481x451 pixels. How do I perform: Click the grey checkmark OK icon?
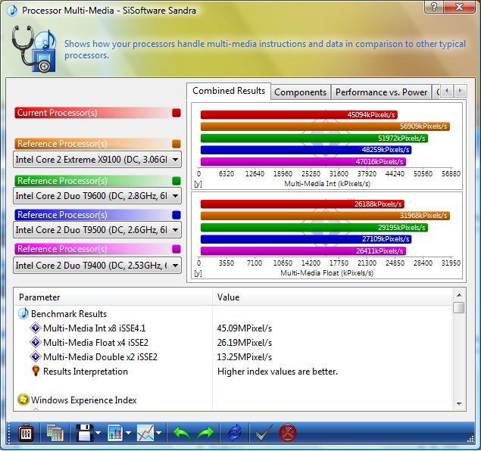tap(263, 433)
